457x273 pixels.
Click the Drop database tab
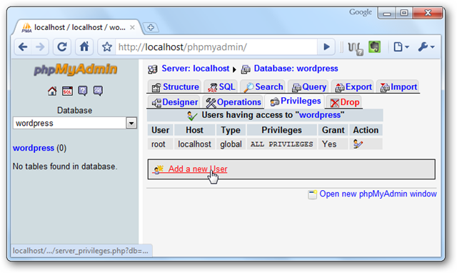click(344, 102)
